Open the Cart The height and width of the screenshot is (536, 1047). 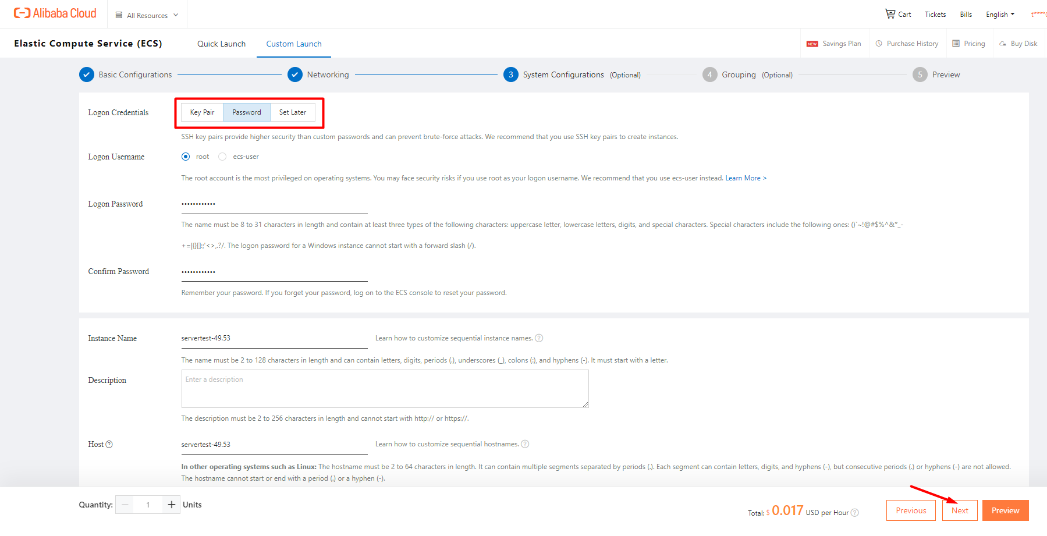pos(898,13)
